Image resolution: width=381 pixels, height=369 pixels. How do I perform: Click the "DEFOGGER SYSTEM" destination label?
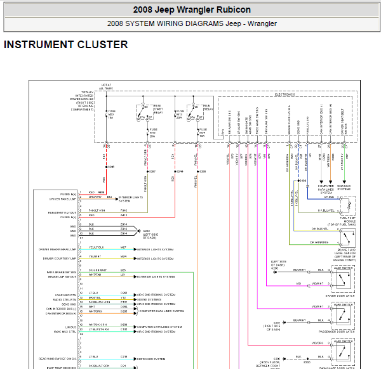pyautogui.click(x=151, y=359)
